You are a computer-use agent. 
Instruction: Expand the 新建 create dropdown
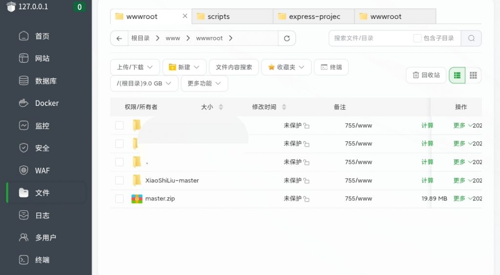[x=184, y=67]
